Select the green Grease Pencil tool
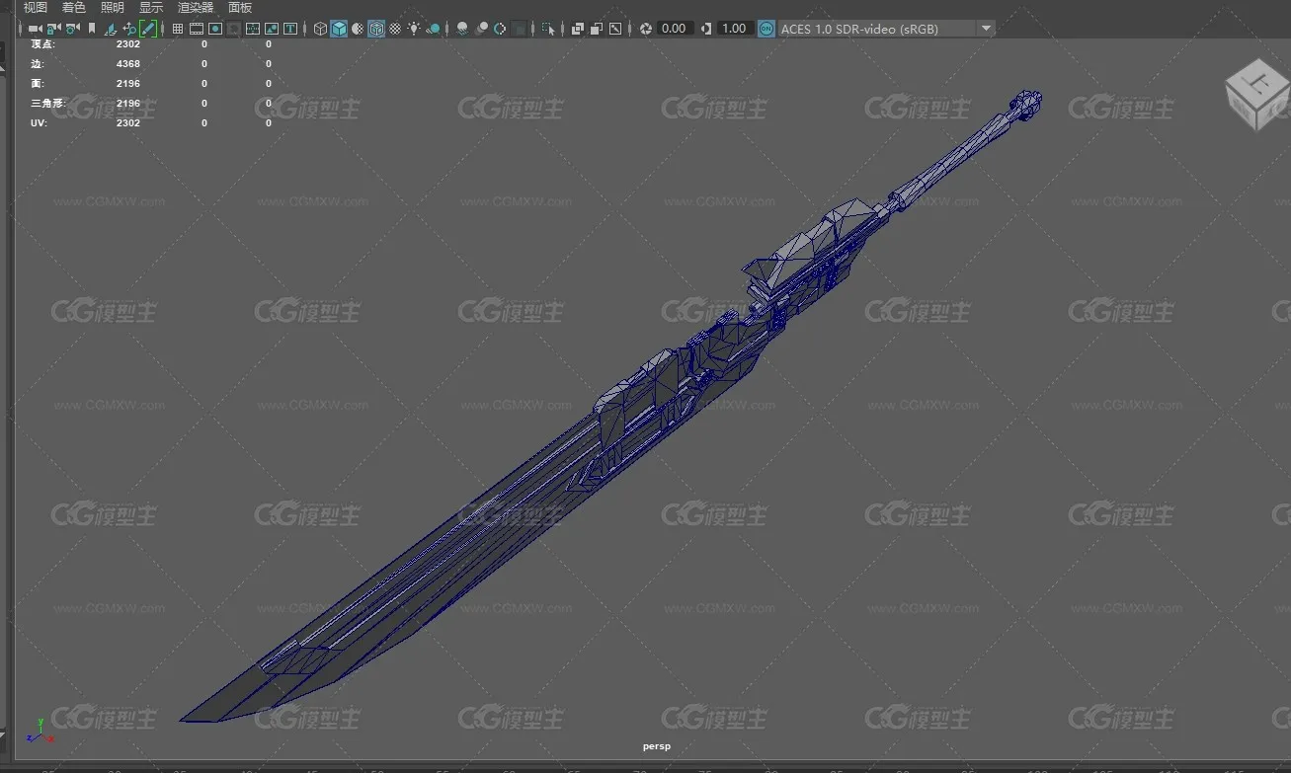 click(148, 29)
